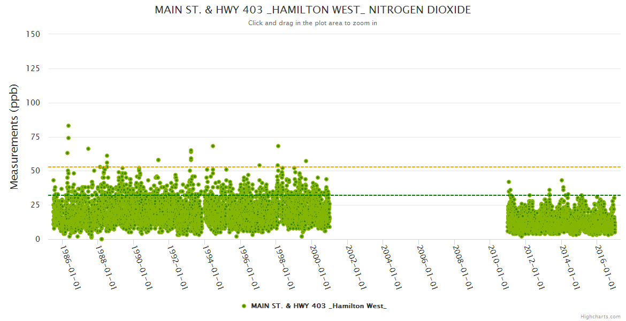Open the Highcharts.com credit link
Screen dimensions: 626x321
click(x=600, y=316)
